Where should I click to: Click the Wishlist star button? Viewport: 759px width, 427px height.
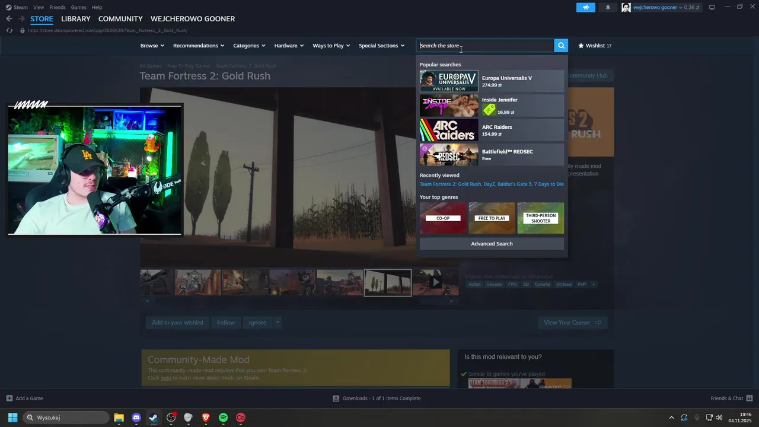595,46
